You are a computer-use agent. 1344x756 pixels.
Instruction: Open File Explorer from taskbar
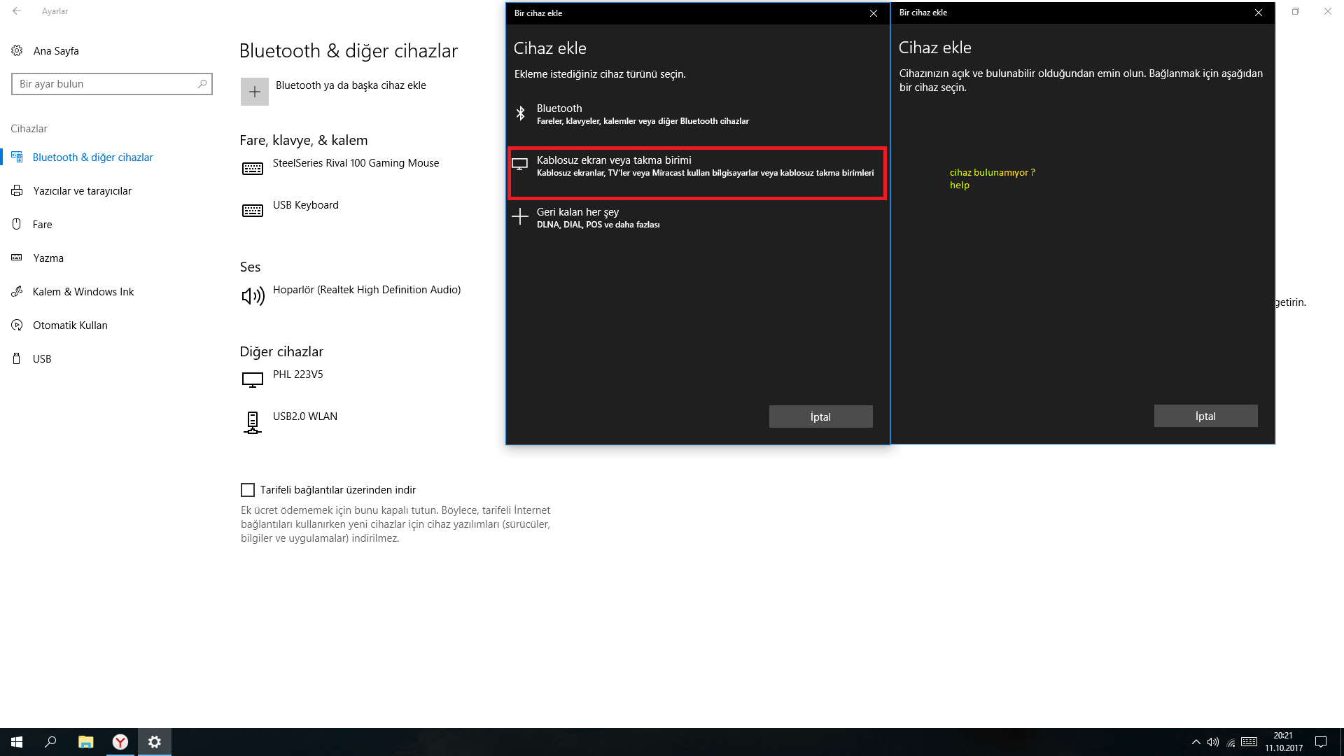point(85,742)
